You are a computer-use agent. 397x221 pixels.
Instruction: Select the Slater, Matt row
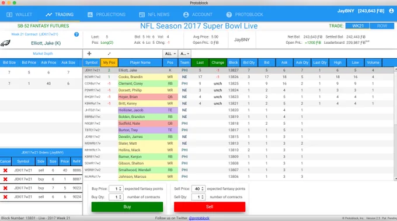[x=238, y=143]
